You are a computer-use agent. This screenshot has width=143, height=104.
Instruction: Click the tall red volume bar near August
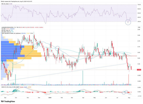pyautogui.click(x=129, y=79)
